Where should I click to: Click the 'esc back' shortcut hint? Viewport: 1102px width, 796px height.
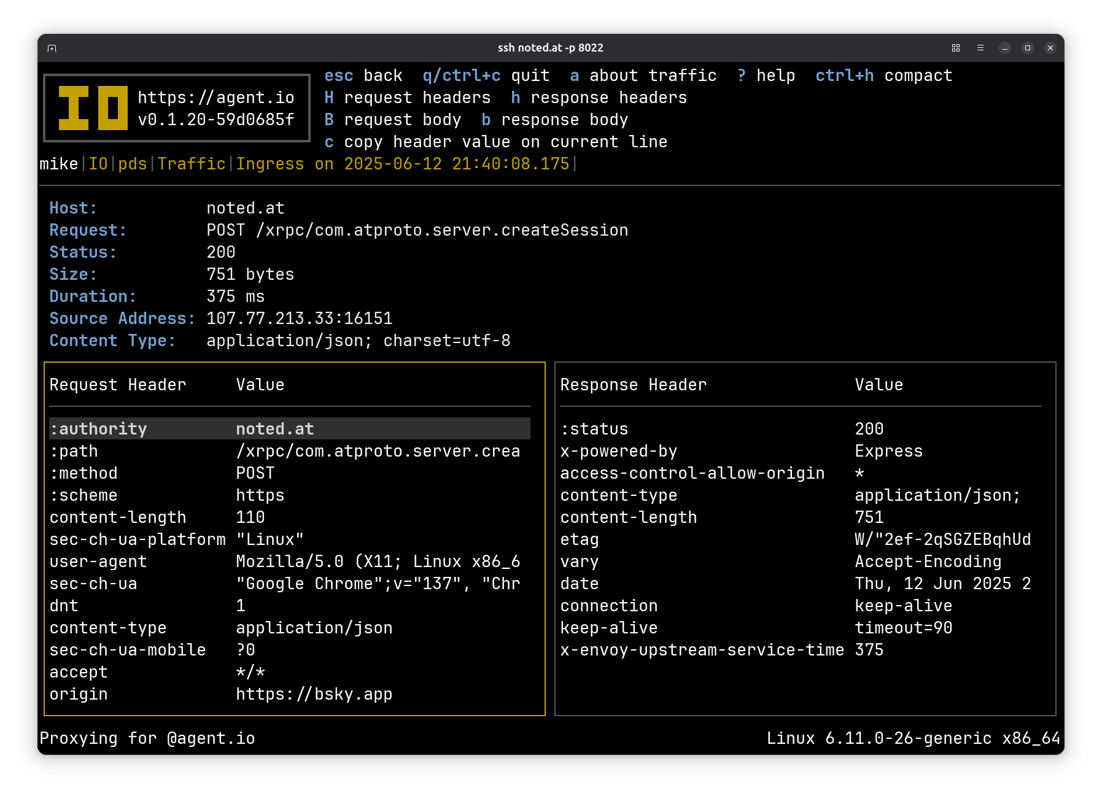coord(363,75)
